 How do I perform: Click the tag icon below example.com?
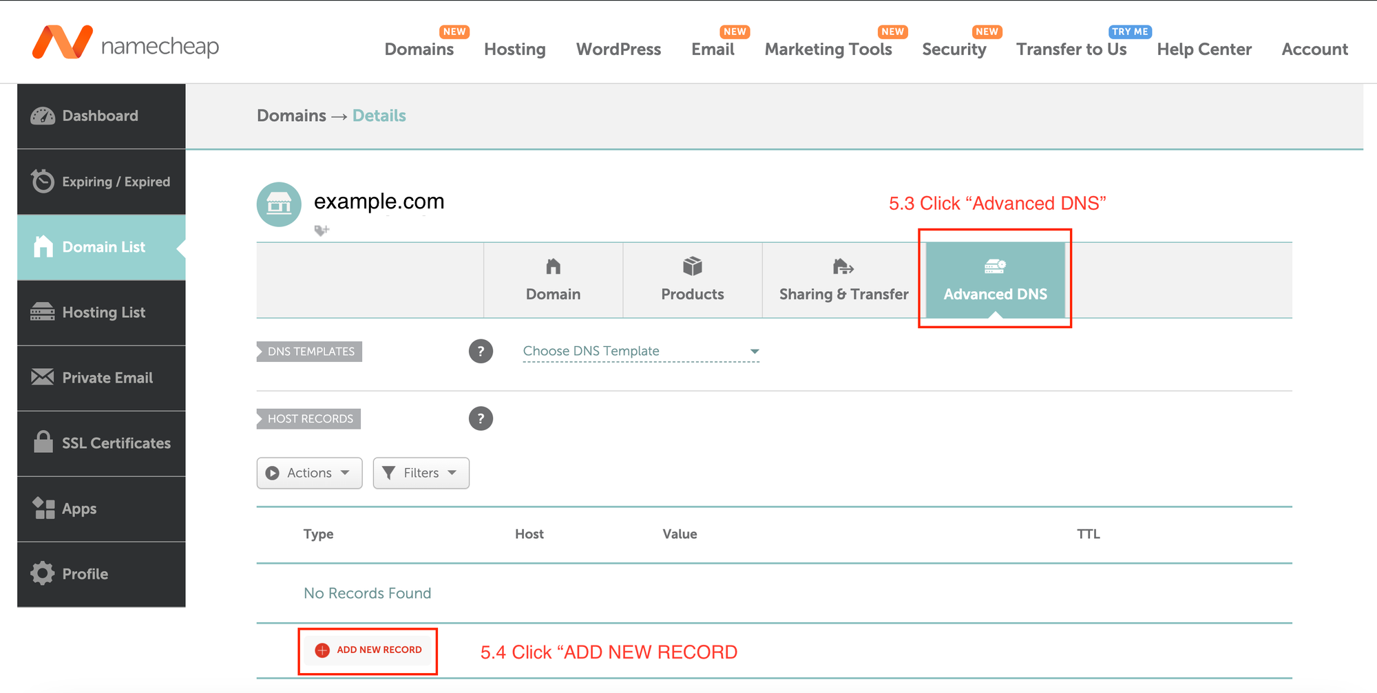322,231
